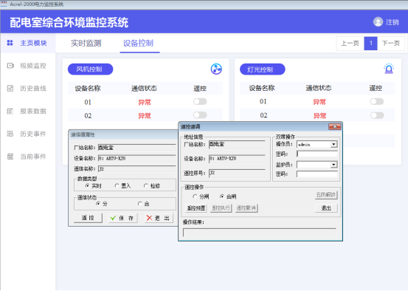Click 退出 button in 遥控遥调 dialog
408x291 pixels.
click(326, 208)
